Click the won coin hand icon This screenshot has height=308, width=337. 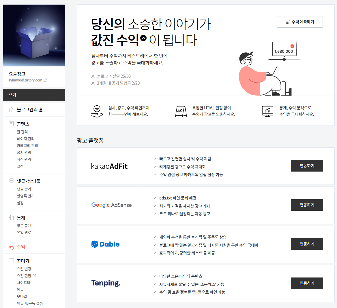(x=97, y=111)
